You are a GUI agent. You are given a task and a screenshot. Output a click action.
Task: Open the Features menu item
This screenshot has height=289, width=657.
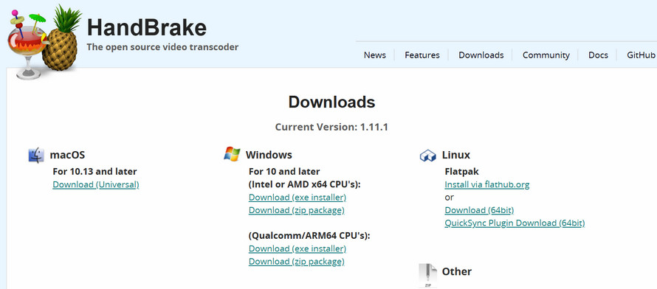(422, 55)
